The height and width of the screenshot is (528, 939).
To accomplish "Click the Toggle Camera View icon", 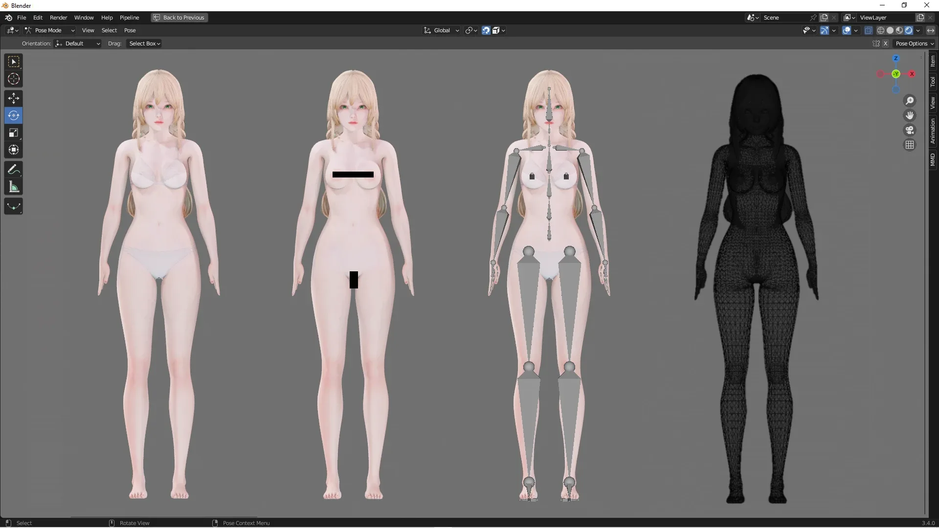I will click(x=910, y=130).
